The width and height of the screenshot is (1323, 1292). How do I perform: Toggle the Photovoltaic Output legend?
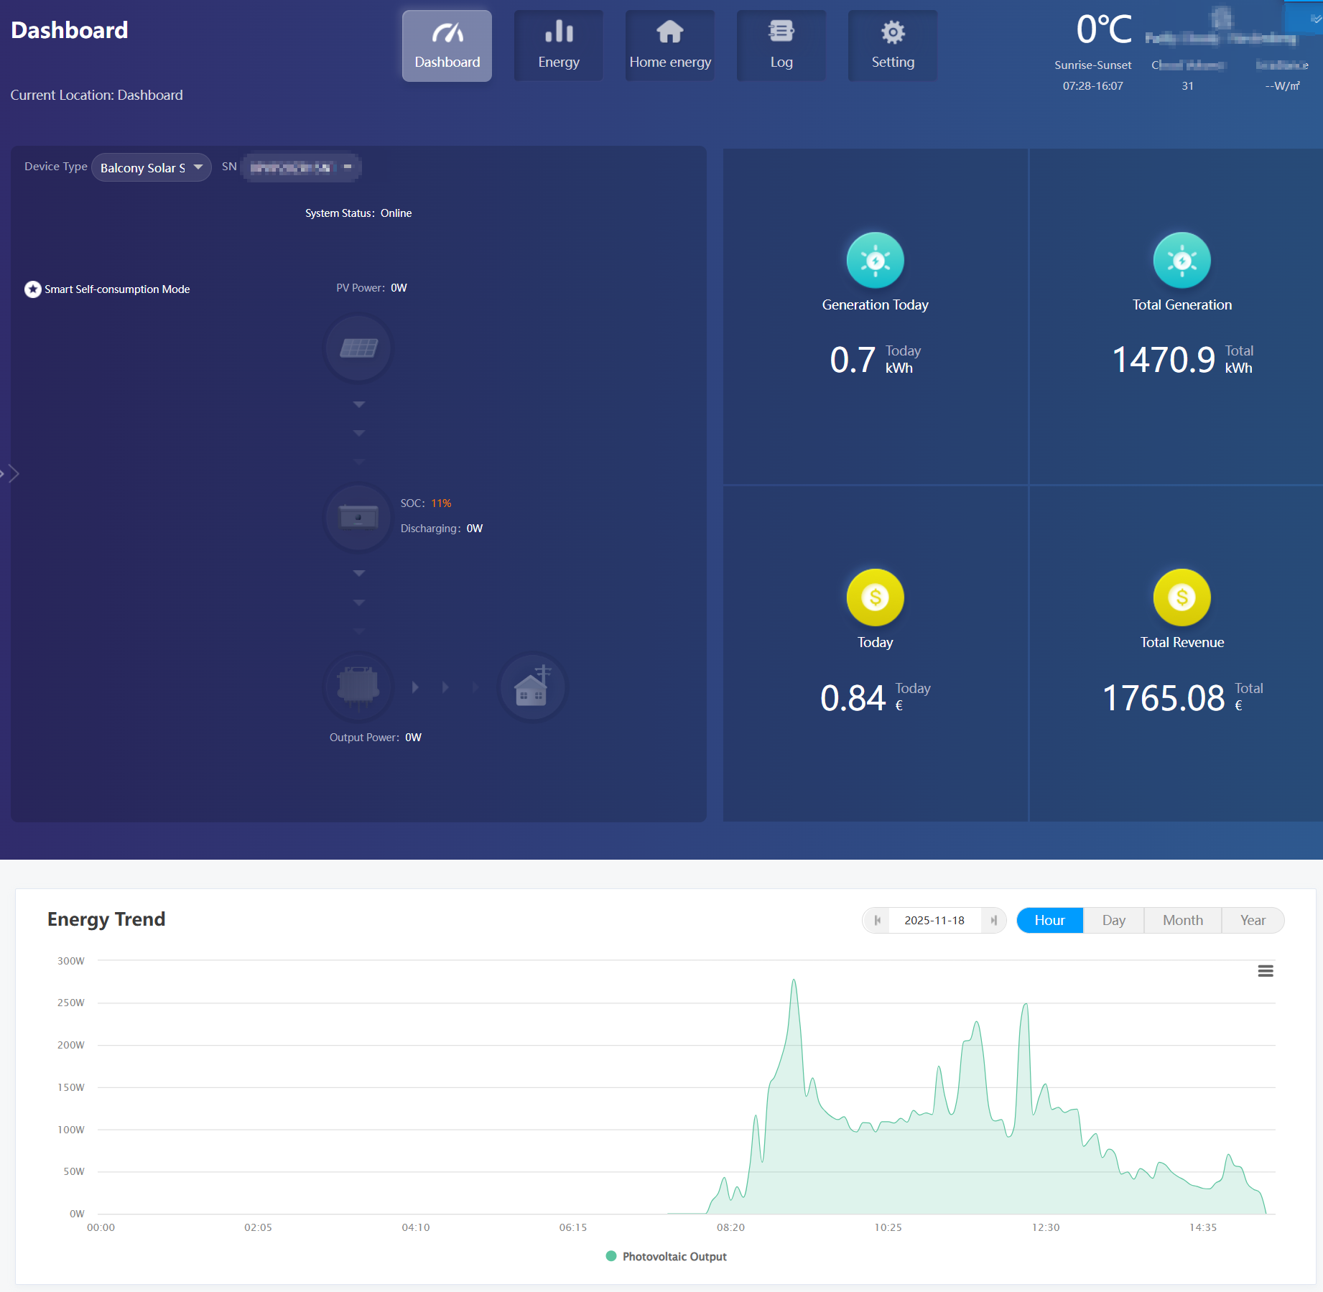666,1256
